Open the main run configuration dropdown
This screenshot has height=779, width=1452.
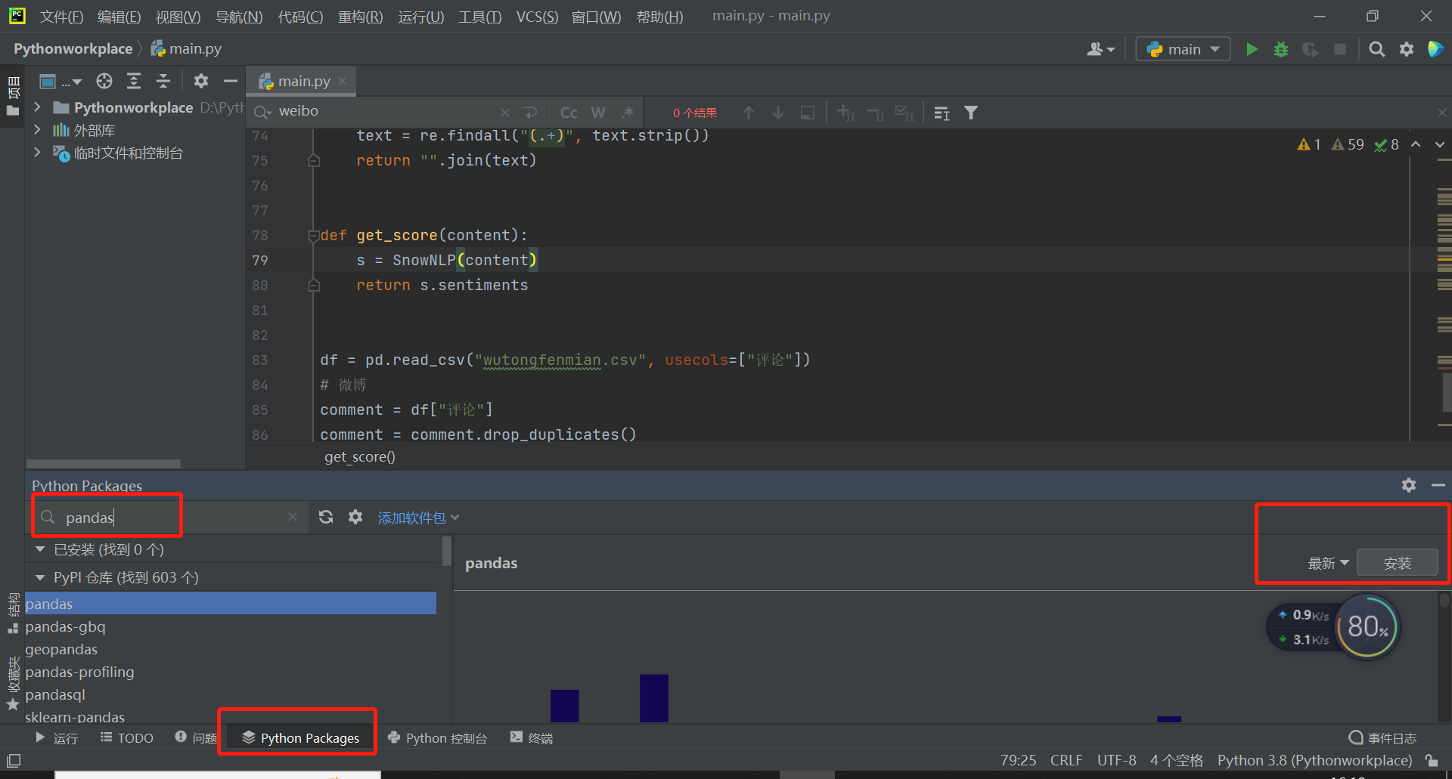[x=1183, y=49]
